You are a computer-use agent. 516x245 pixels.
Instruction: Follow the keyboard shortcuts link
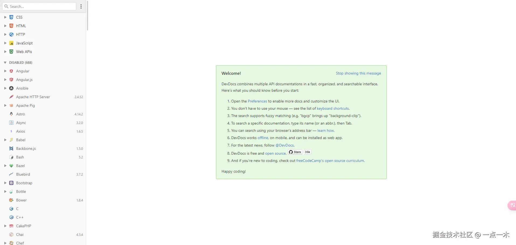pos(333,108)
